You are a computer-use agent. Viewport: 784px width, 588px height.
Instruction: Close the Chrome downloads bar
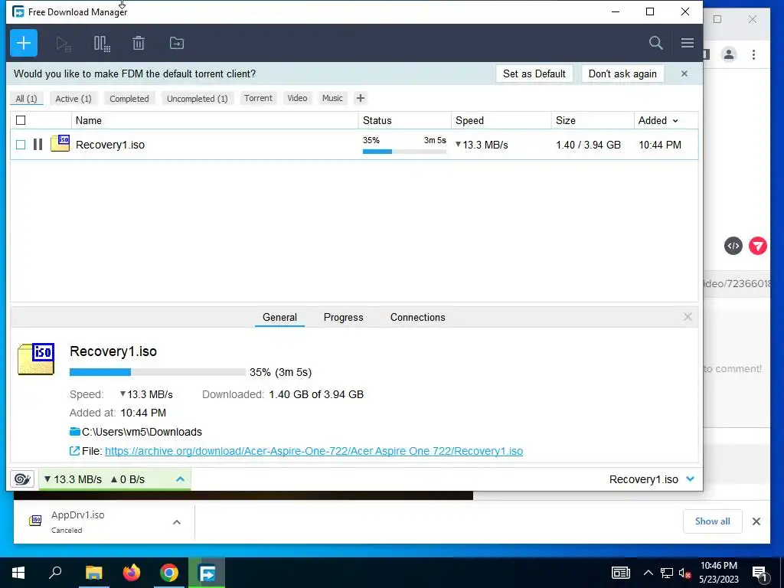(x=756, y=521)
